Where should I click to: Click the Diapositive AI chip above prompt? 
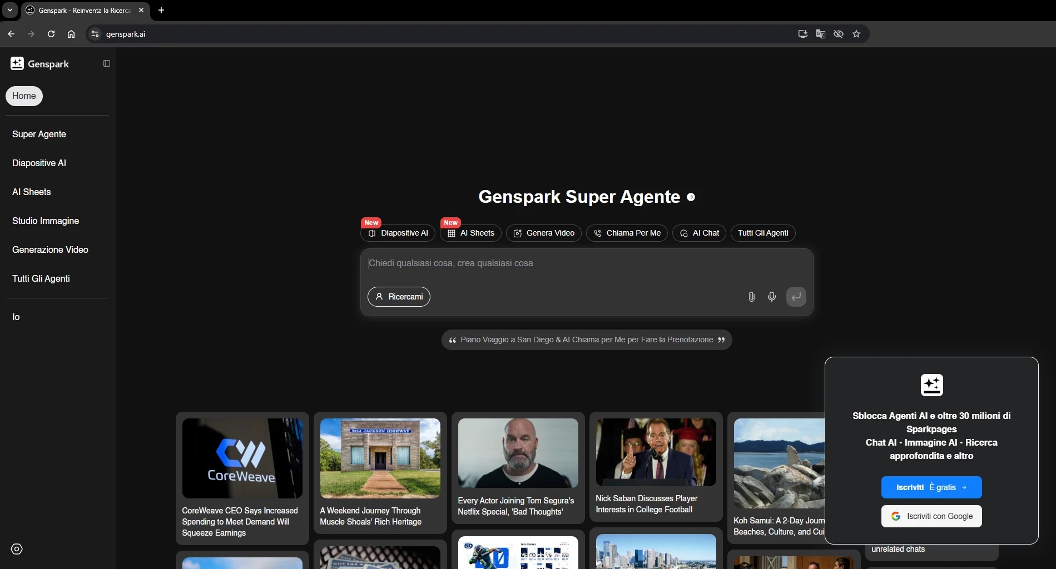click(x=398, y=233)
